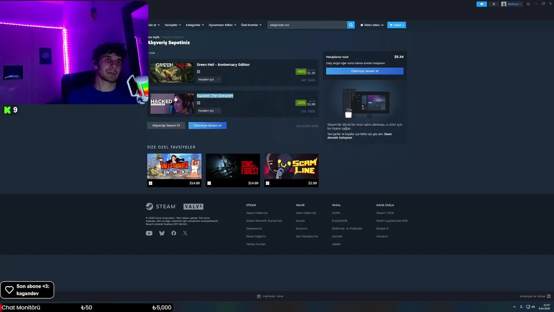
Task: Click the Arkadaşlar ve Sohbet friends icon
Action: (x=549, y=296)
